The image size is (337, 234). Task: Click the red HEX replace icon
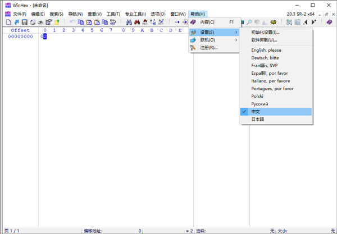145,22
